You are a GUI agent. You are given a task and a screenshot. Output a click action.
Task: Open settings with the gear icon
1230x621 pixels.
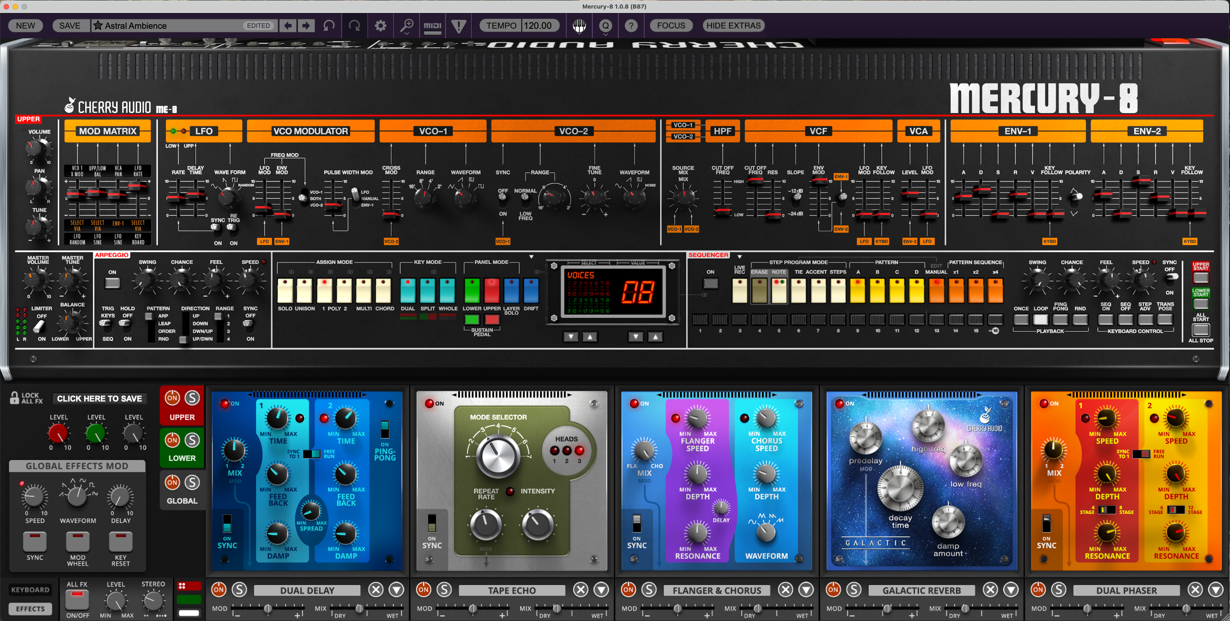pos(380,26)
